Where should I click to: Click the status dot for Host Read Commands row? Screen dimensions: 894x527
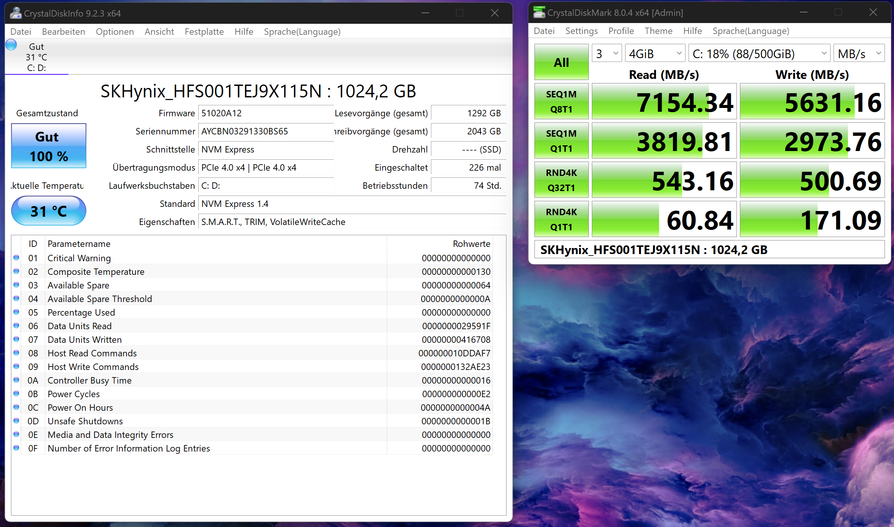tap(16, 353)
